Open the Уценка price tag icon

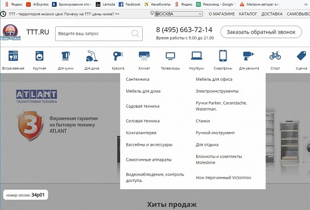(x=302, y=56)
